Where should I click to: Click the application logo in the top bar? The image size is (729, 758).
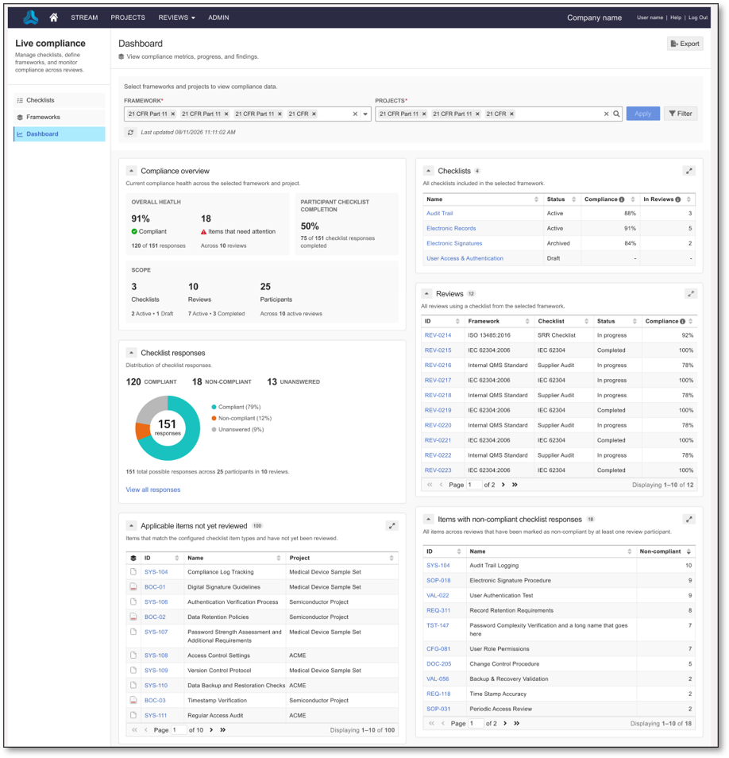click(x=31, y=17)
